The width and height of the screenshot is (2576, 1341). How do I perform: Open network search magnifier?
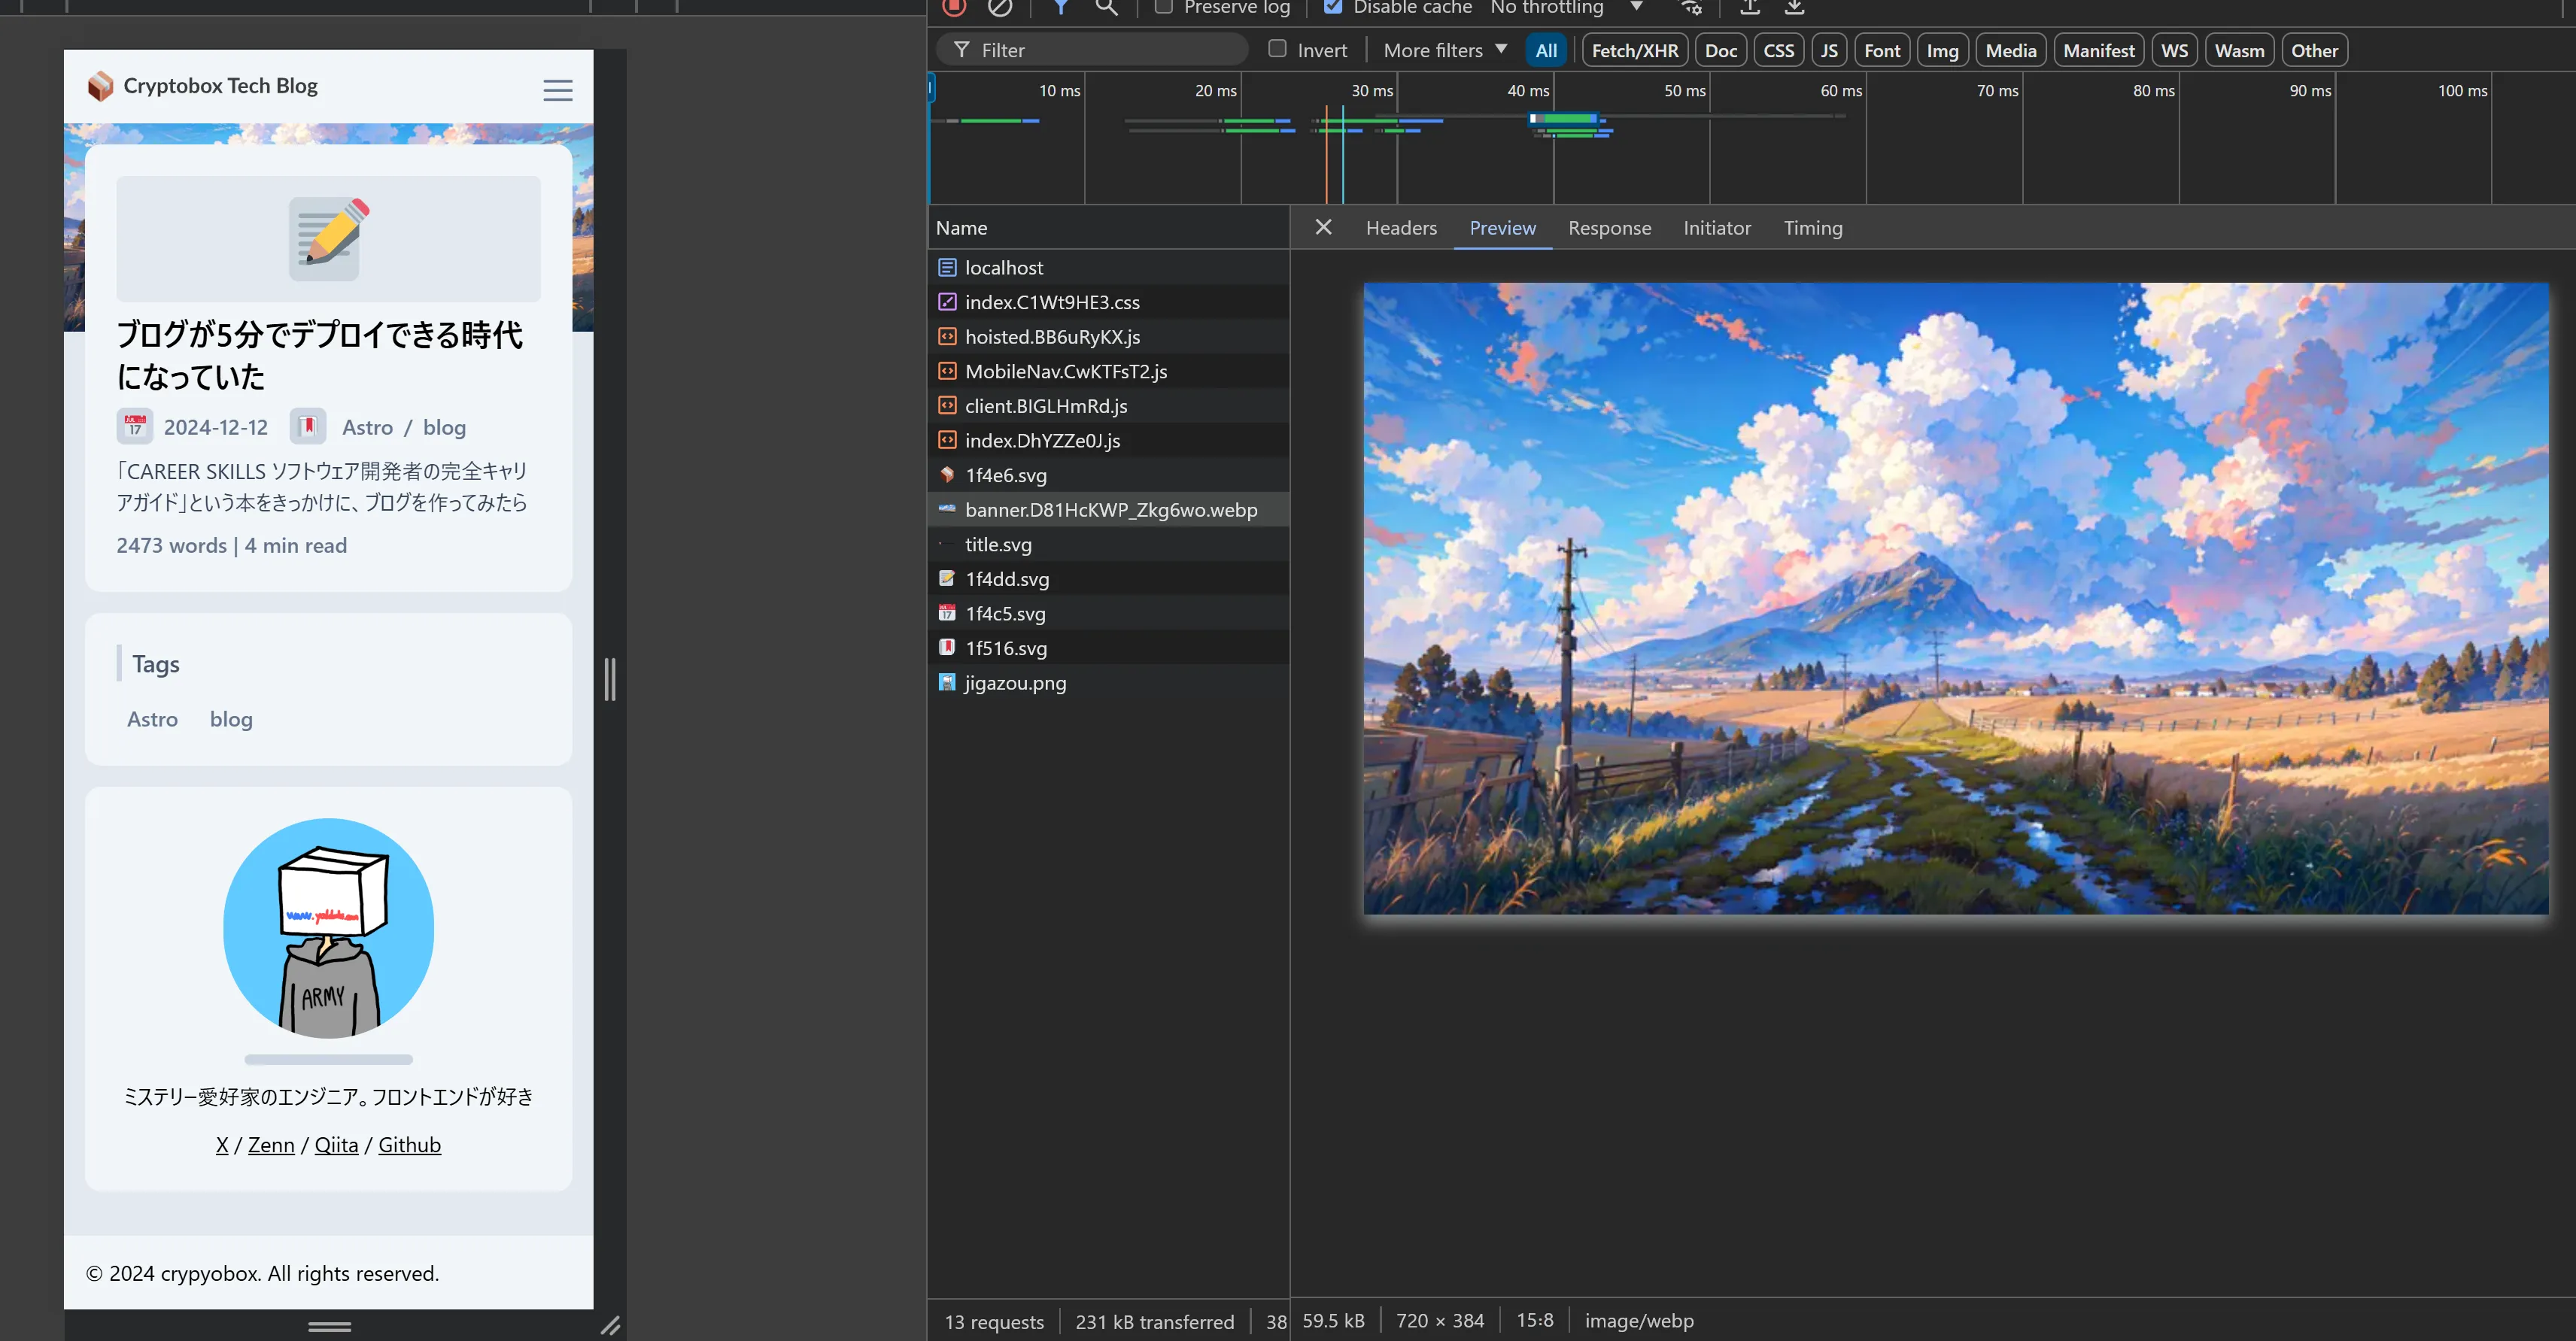pyautogui.click(x=1106, y=7)
